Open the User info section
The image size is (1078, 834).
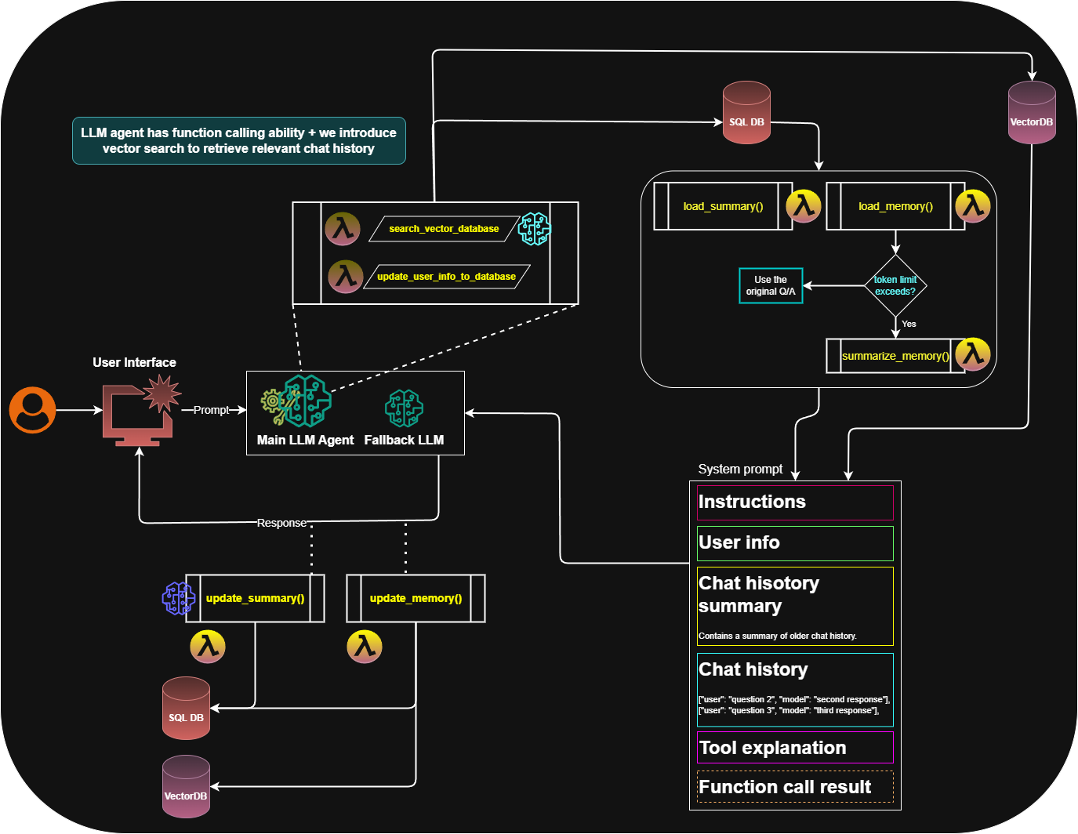click(x=794, y=542)
